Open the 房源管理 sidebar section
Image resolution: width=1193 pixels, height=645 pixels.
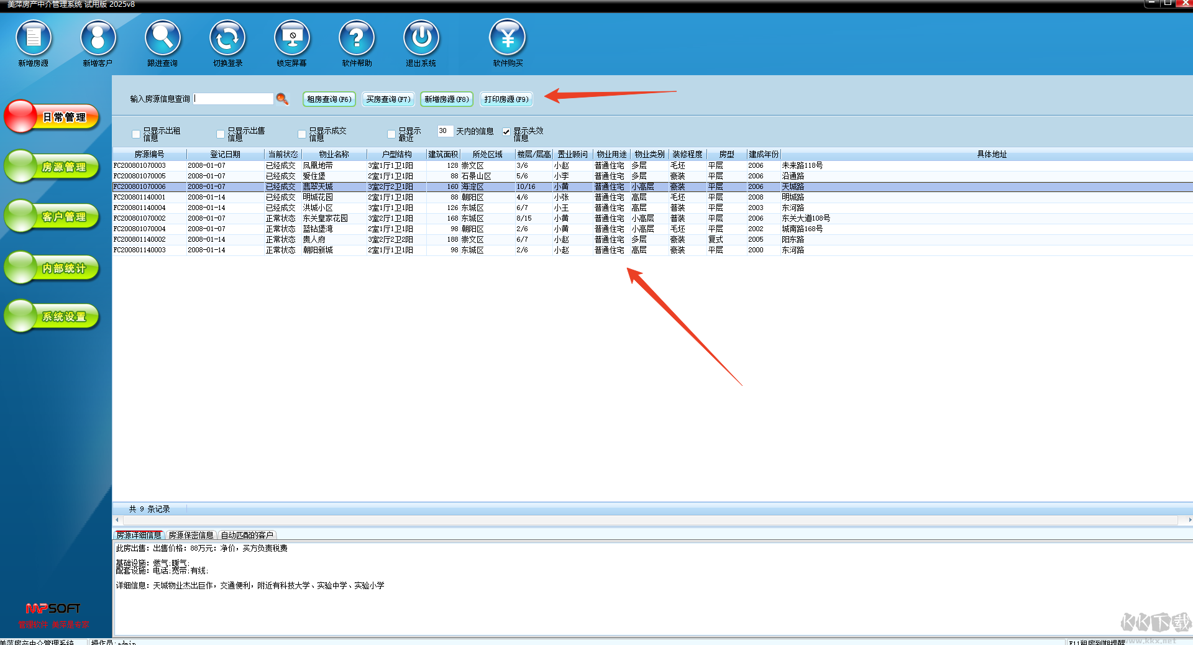point(53,167)
